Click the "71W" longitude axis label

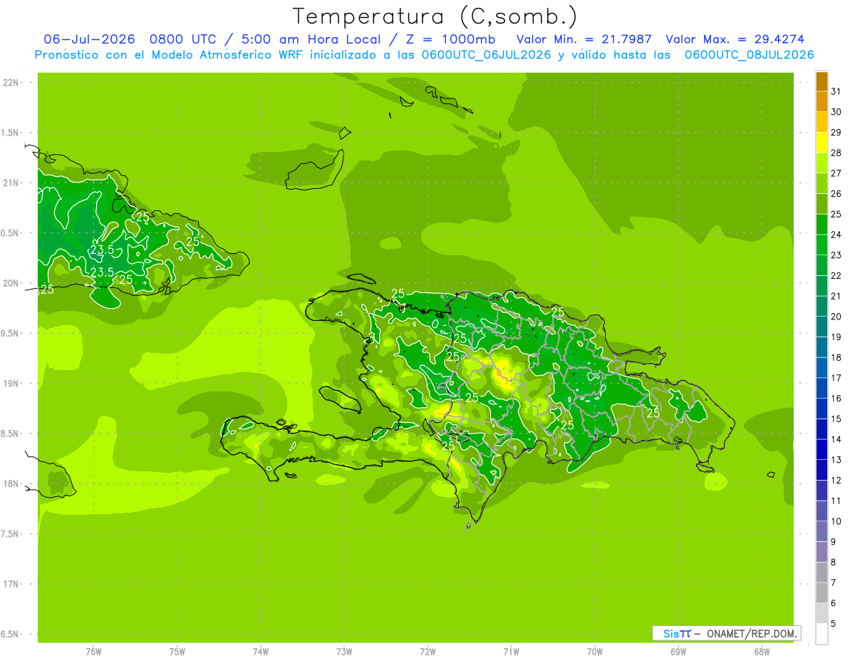click(511, 652)
